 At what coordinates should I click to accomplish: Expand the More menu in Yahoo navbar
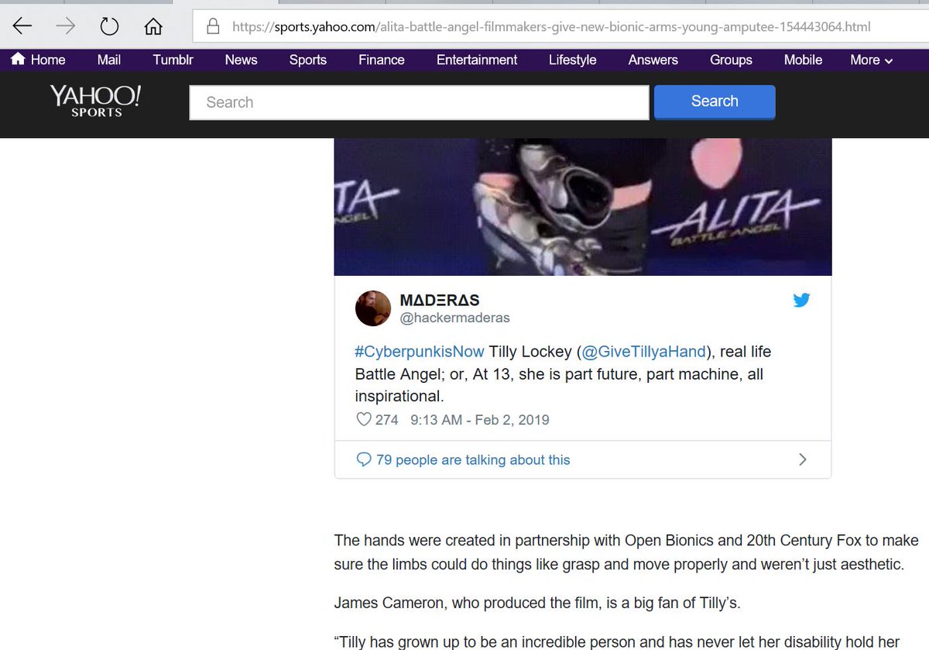(x=871, y=60)
